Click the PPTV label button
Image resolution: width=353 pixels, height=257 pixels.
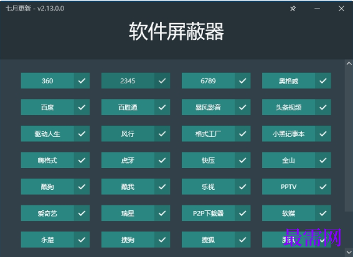click(288, 187)
